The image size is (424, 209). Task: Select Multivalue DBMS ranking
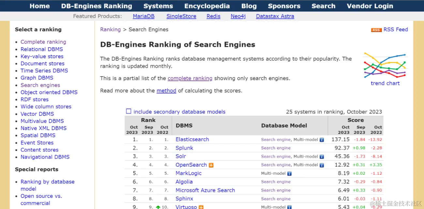tap(42, 121)
